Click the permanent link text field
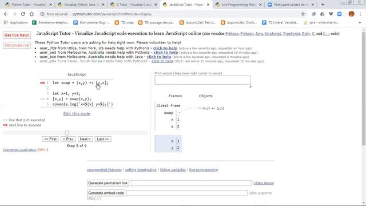This screenshot has width=366, height=206. click(190, 183)
